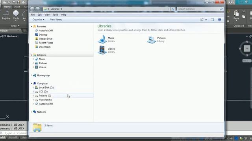Open the Tools menu
The height and width of the screenshot is (141, 252).
56,15
